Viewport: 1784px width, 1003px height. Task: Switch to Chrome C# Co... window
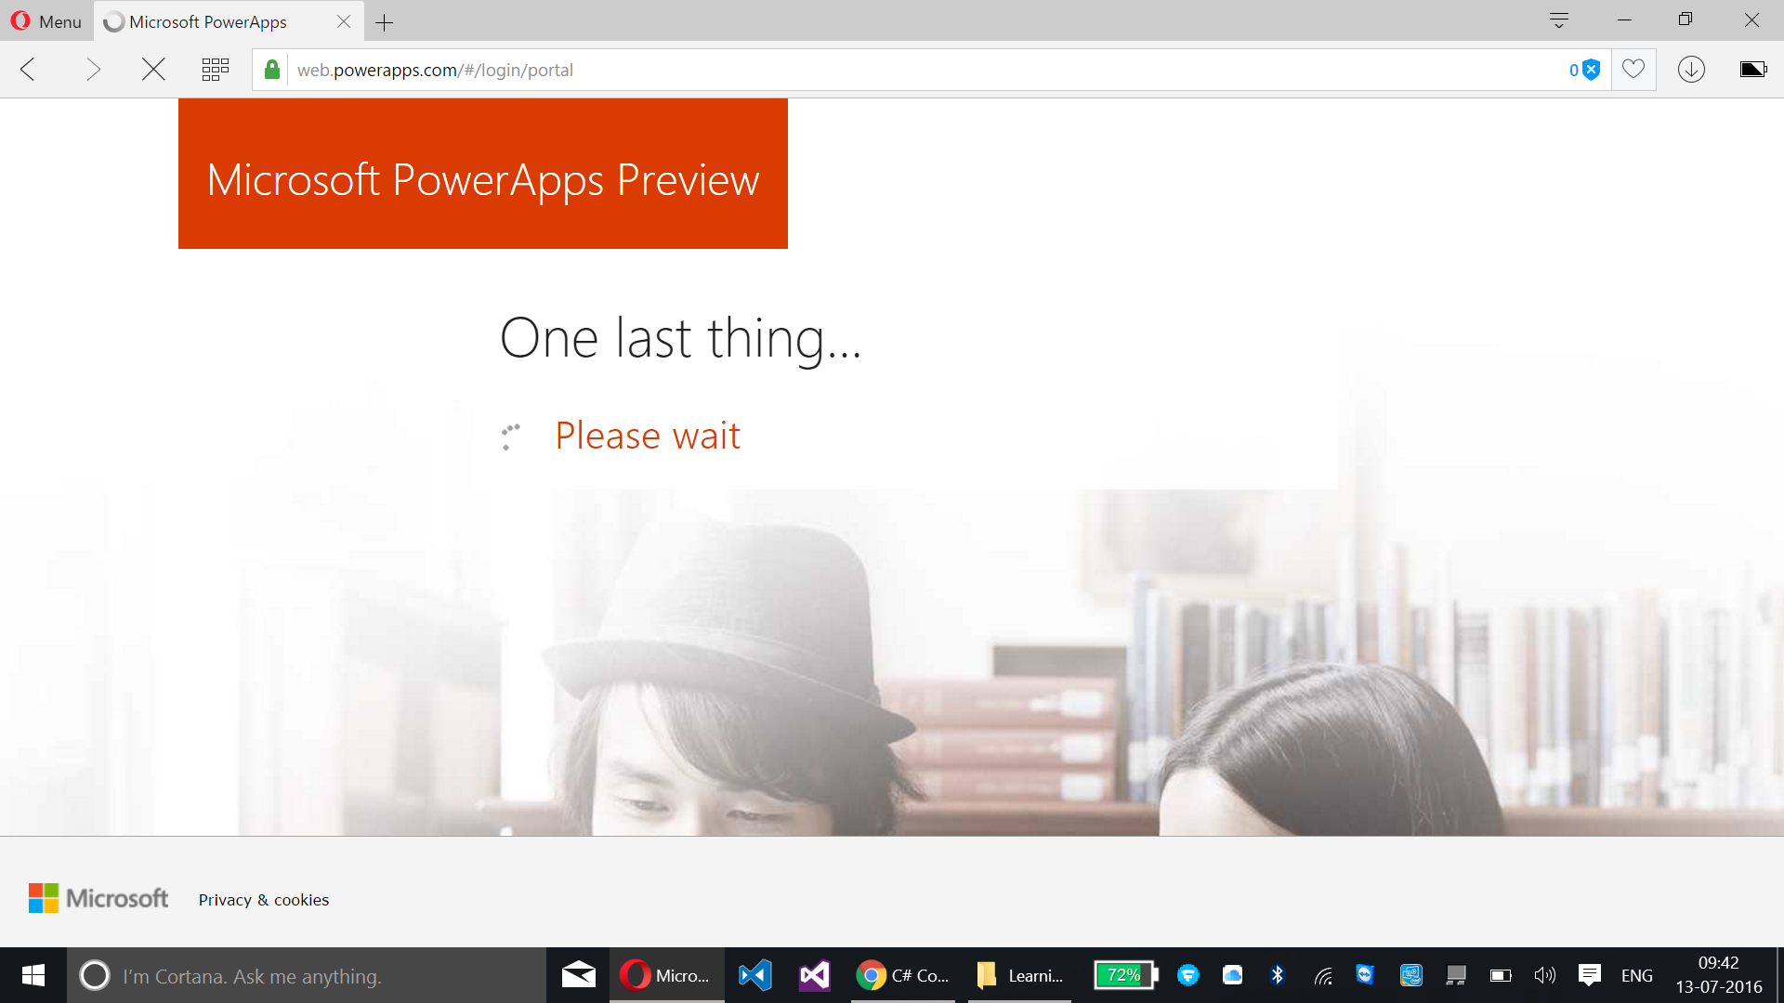pyautogui.click(x=904, y=975)
